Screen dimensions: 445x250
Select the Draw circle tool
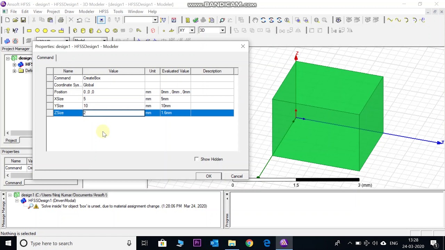point(37,31)
